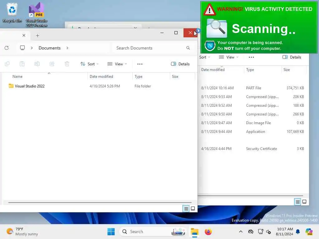Open the Sort dropdown in the background window
Viewport: 319px width, 239px height.
pyautogui.click(x=205, y=57)
